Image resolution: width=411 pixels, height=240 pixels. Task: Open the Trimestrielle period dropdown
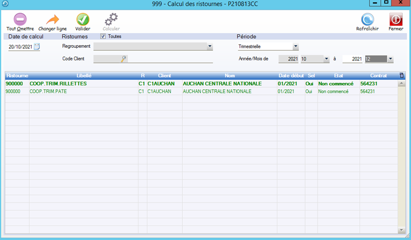(x=295, y=47)
